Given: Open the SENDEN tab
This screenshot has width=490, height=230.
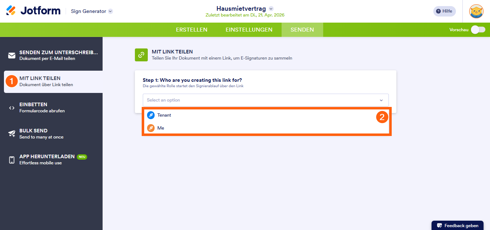Looking at the screenshot, I should (x=302, y=30).
